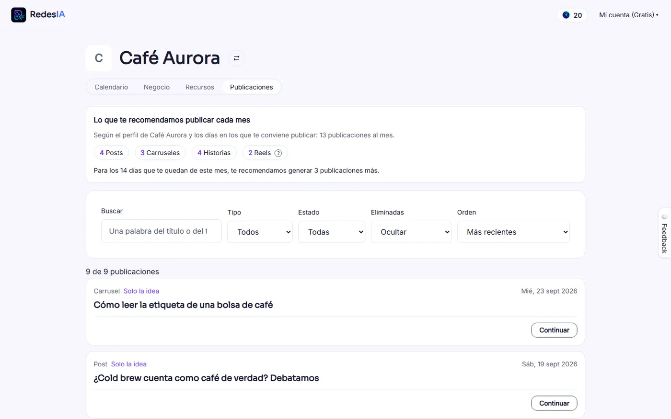Screen dimensions: 671x419
Task: Switch to the Recursos tab
Action: tap(200, 87)
